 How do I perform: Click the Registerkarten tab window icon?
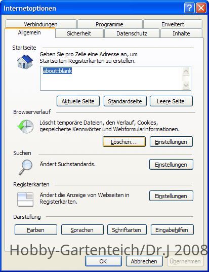[25, 200]
